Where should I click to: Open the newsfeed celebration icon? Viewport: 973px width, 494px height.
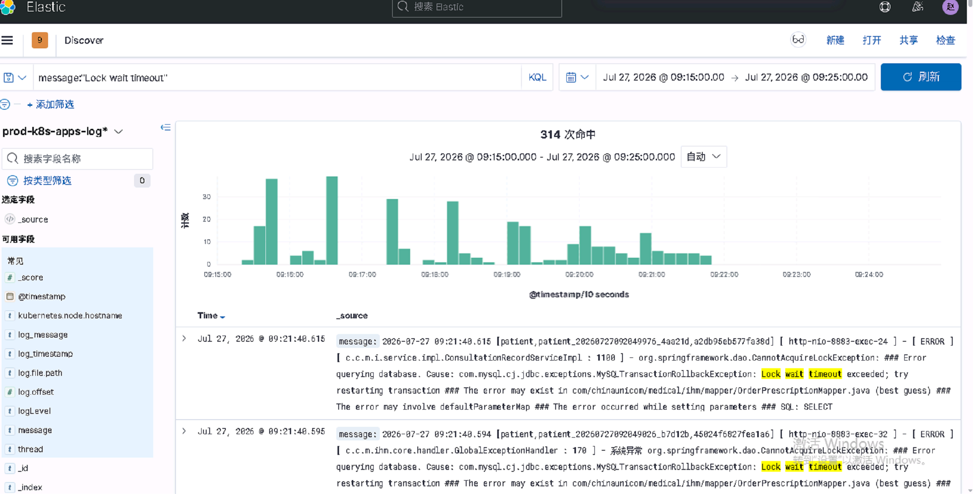[918, 7]
